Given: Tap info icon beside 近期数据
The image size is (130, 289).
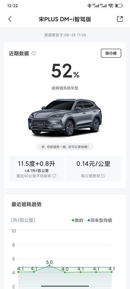Looking at the screenshot, I should coord(34,54).
